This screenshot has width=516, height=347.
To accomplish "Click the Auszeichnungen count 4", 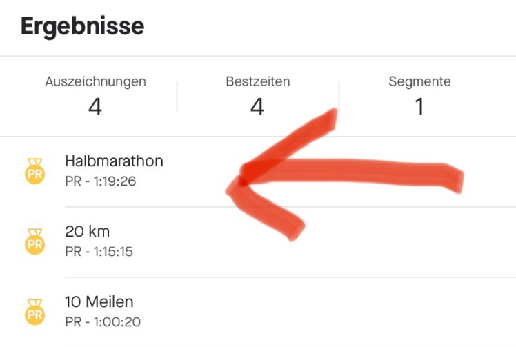I will [96, 107].
